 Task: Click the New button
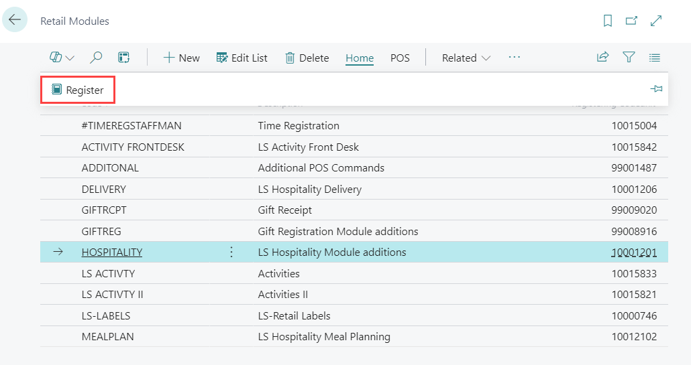tap(182, 58)
